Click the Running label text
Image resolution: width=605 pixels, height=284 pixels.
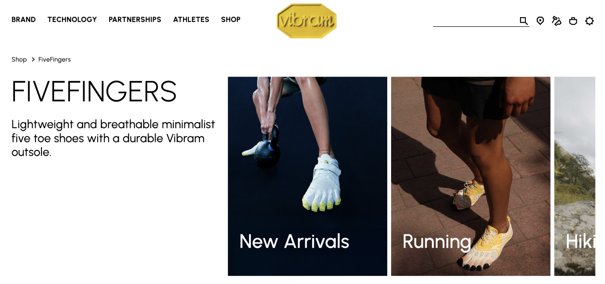tap(437, 242)
